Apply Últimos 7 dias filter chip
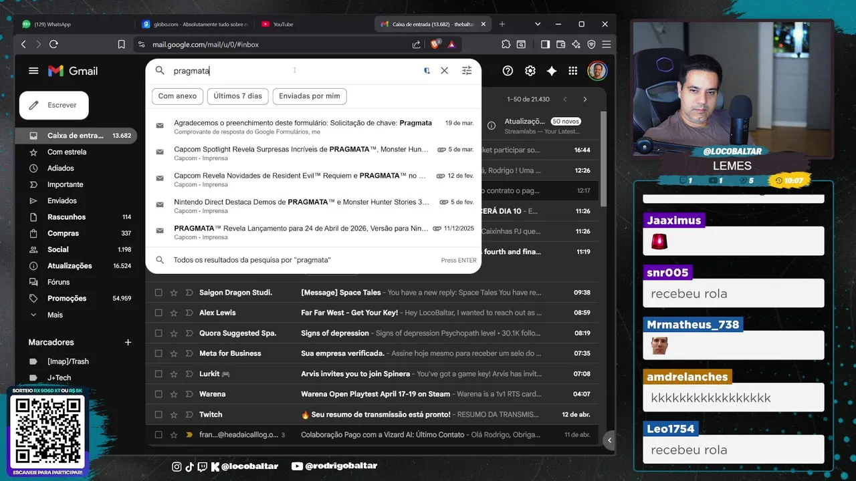This screenshot has width=856, height=481. tap(237, 96)
